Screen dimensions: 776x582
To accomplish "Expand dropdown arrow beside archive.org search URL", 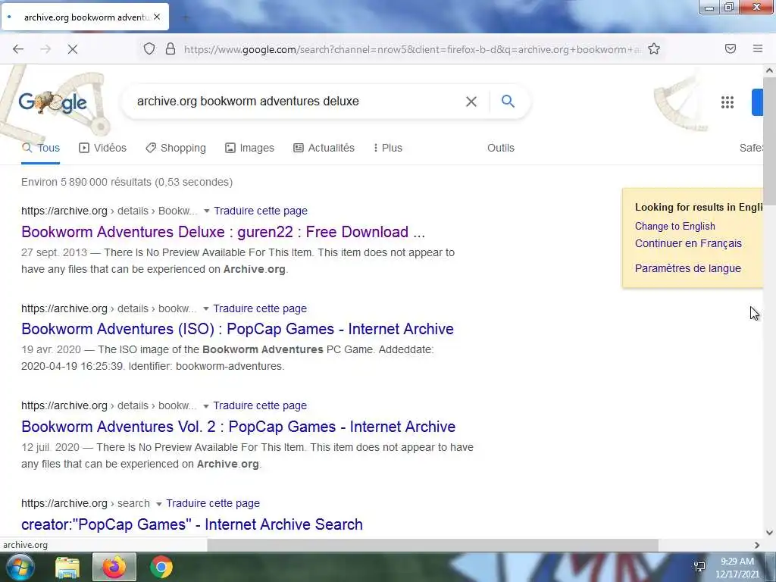I will (x=159, y=504).
